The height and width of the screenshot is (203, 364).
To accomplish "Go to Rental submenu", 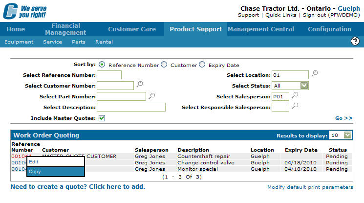I will [104, 42].
